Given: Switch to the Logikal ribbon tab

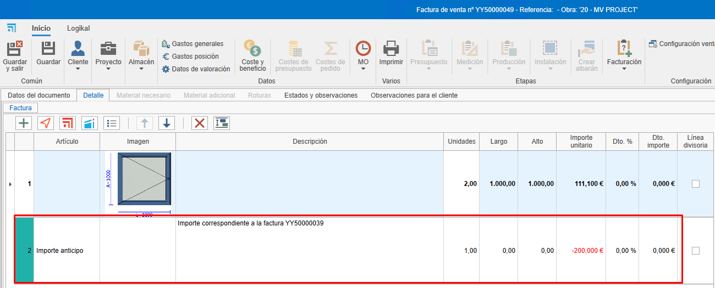Looking at the screenshot, I should click(x=78, y=28).
